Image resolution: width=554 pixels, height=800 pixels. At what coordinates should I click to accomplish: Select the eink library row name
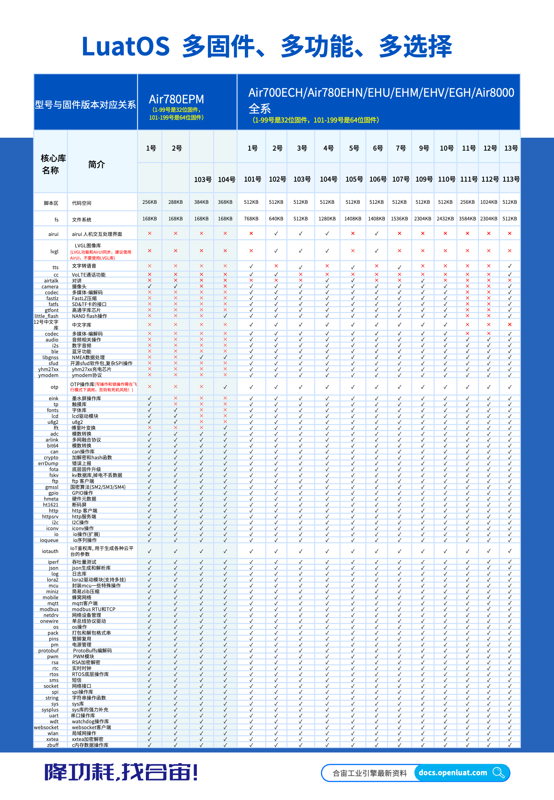[x=54, y=398]
